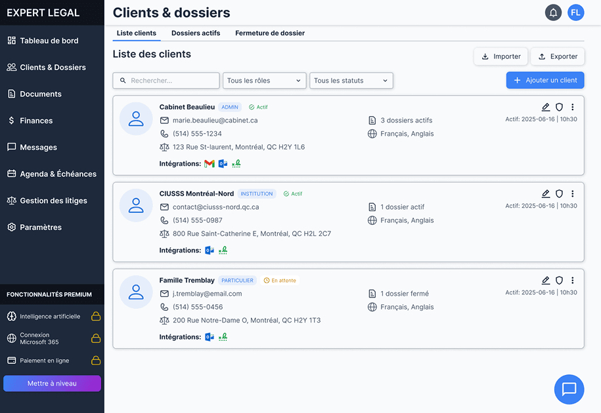Image resolution: width=601 pixels, height=413 pixels.
Task: Click Outlook integration icon for Famille Tremblay
Action: pos(210,337)
